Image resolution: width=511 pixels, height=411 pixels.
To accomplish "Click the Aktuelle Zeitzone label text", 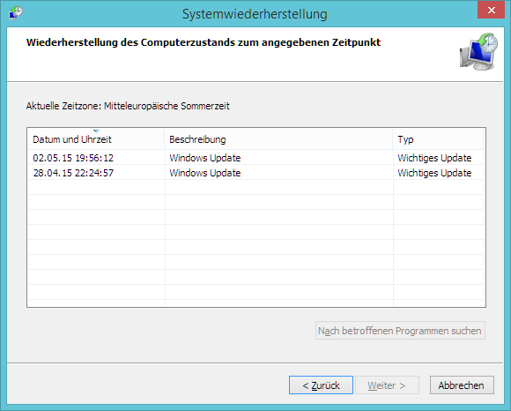I will tap(128, 106).
